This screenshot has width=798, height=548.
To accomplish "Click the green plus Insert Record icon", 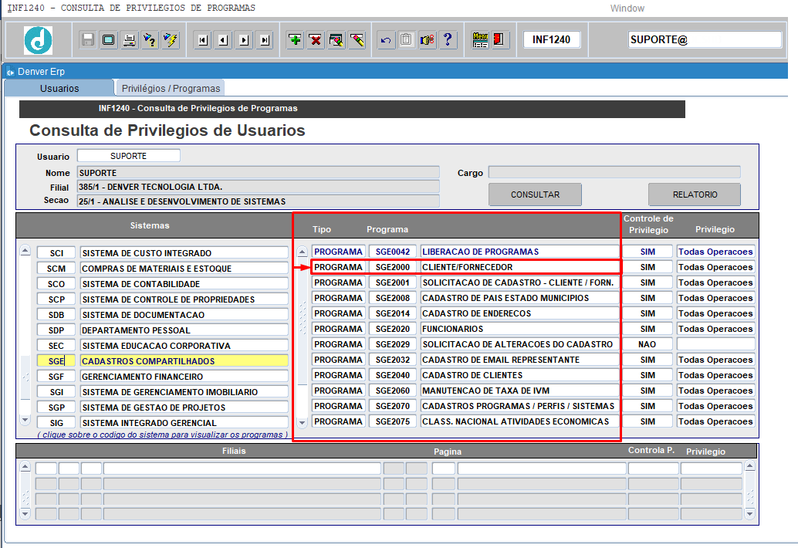I will [295, 39].
